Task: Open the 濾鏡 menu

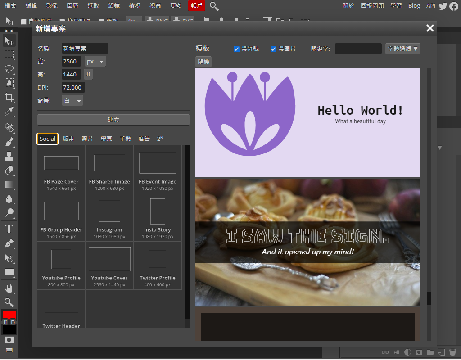Action: click(x=114, y=5)
